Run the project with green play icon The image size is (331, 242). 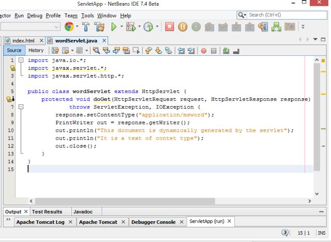point(113,26)
